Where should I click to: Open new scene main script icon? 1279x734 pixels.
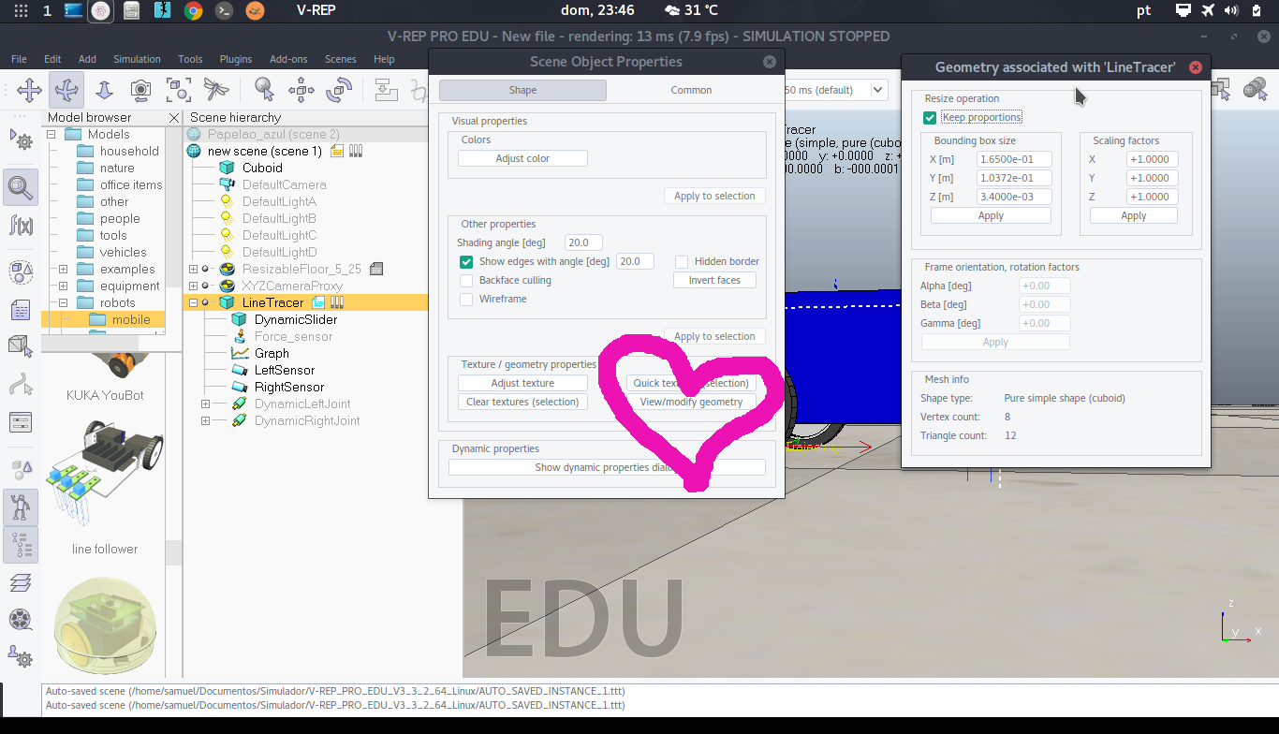click(x=337, y=151)
